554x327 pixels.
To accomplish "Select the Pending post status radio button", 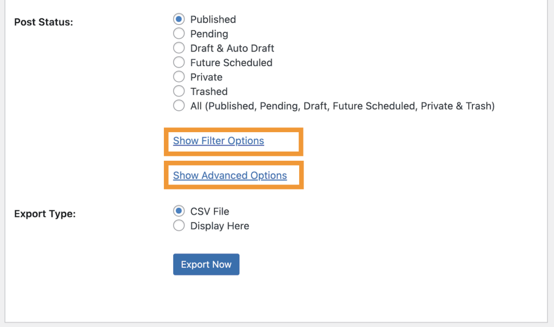I will tap(179, 34).
